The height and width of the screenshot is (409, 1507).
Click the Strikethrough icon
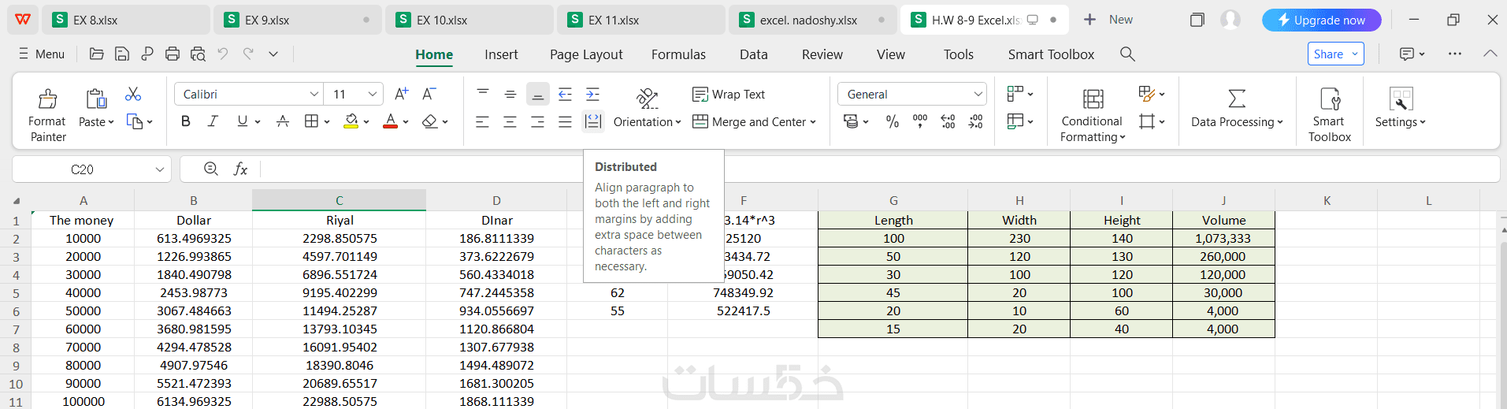click(283, 121)
